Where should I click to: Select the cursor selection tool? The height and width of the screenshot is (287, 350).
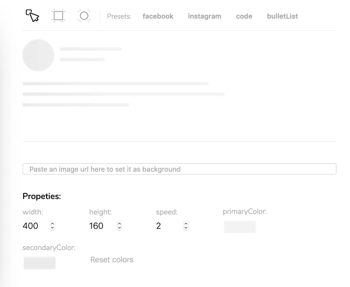pyautogui.click(x=32, y=15)
